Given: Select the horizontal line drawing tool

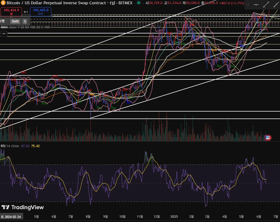Looking at the screenshot, I should [256, 5].
